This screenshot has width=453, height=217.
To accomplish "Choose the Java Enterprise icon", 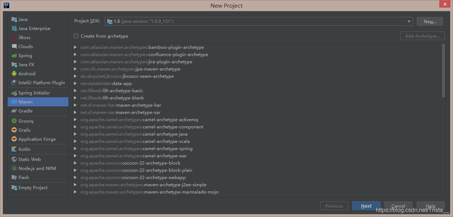I will pyautogui.click(x=14, y=29).
